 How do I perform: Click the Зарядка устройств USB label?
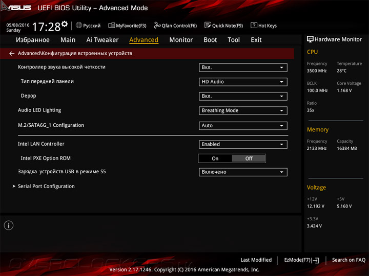(x=62, y=172)
